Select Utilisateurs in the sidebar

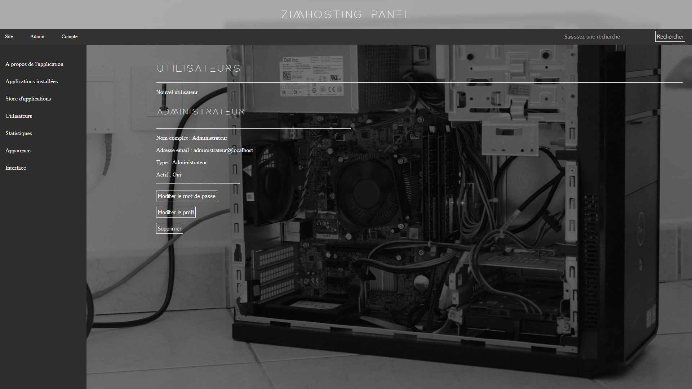point(19,116)
